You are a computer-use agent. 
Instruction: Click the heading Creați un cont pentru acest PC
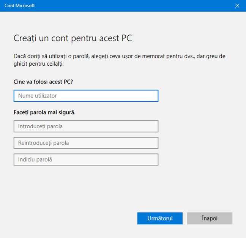point(73,38)
